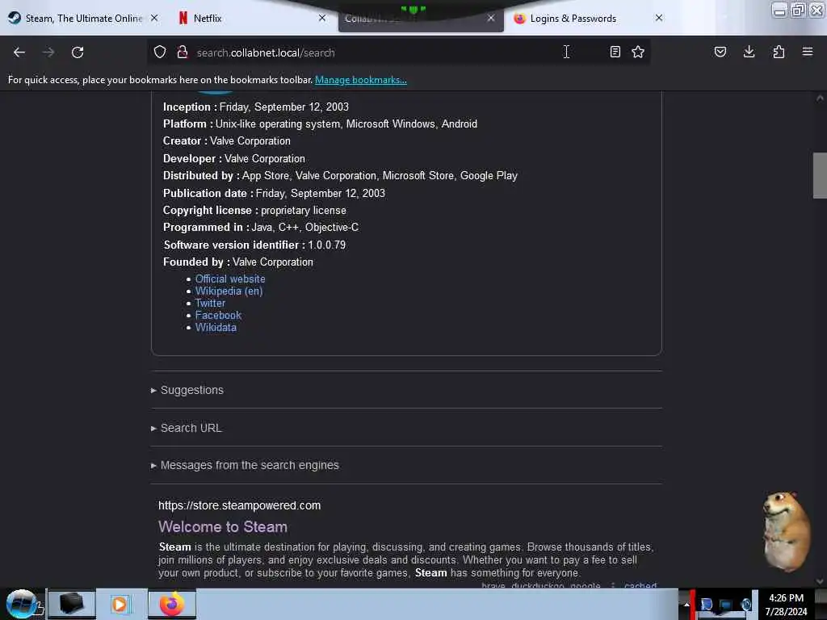Bookmark this page with the star
Screen dimensions: 827x620
[x=638, y=52]
